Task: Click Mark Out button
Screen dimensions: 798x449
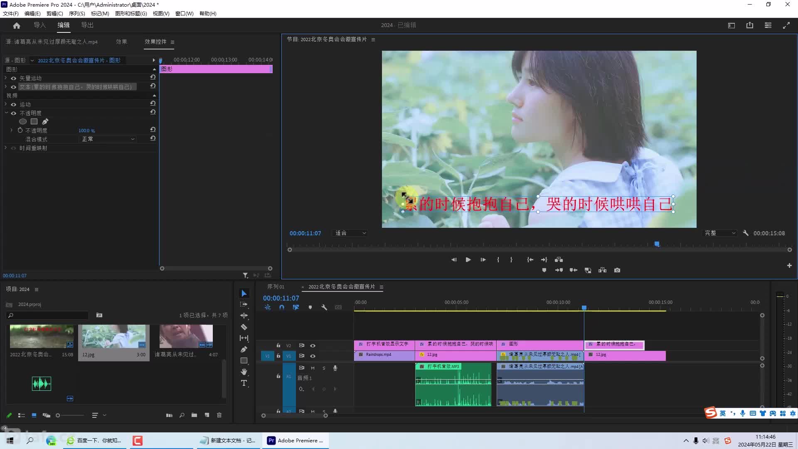Action: tap(511, 259)
